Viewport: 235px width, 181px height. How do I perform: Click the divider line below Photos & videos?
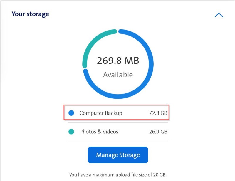(118, 141)
